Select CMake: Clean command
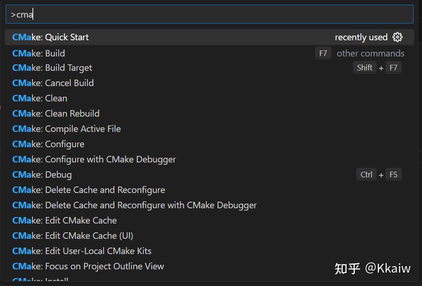This screenshot has width=422, height=286. (x=39, y=98)
